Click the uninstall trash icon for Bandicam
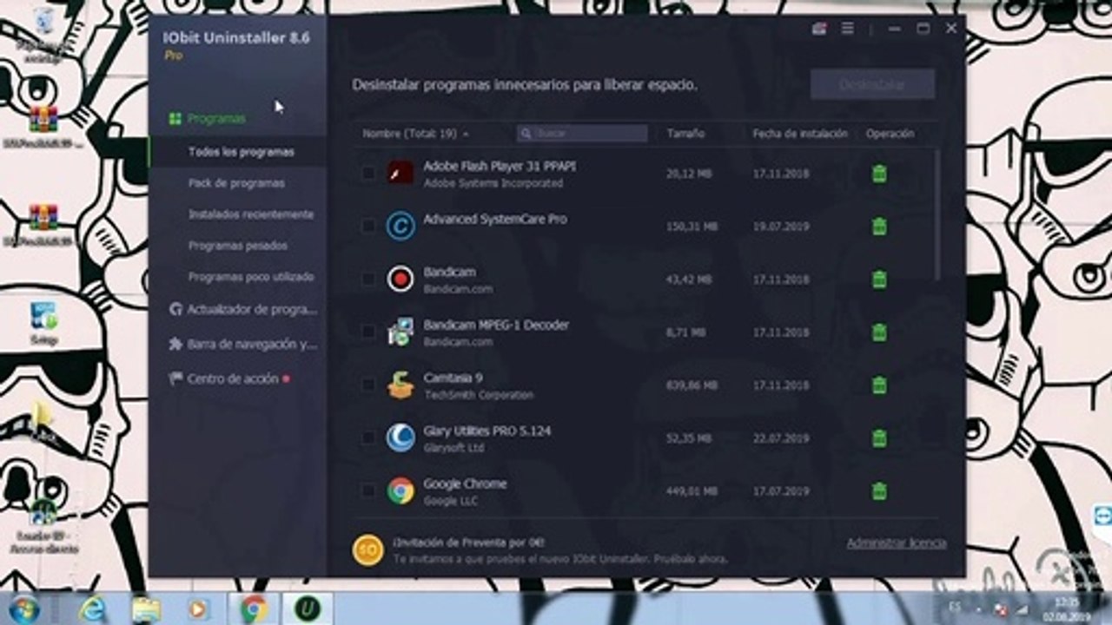1112x625 pixels. pos(879,280)
